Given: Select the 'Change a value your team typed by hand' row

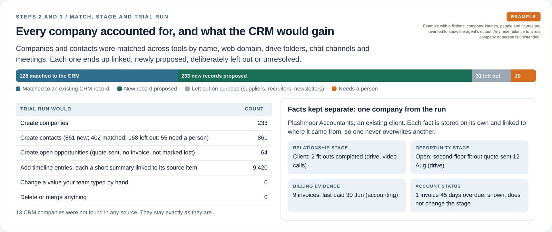Looking at the screenshot, I should [x=144, y=182].
